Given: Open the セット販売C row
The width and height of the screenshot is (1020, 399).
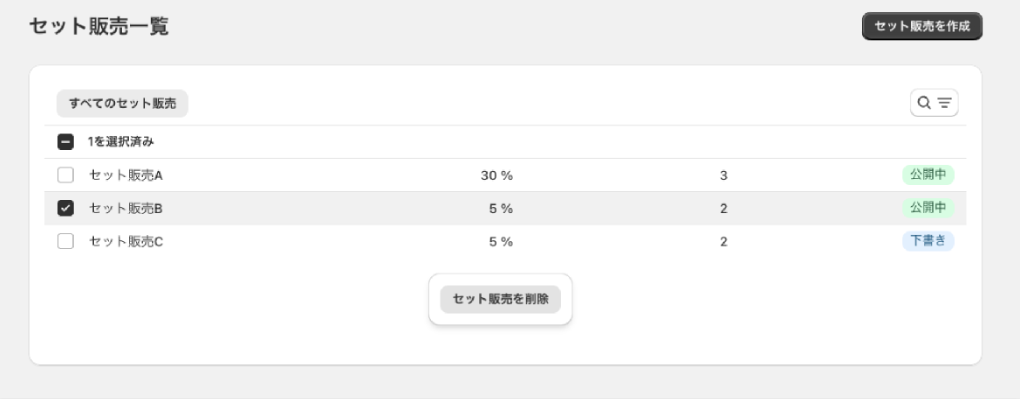Looking at the screenshot, I should 505,242.
